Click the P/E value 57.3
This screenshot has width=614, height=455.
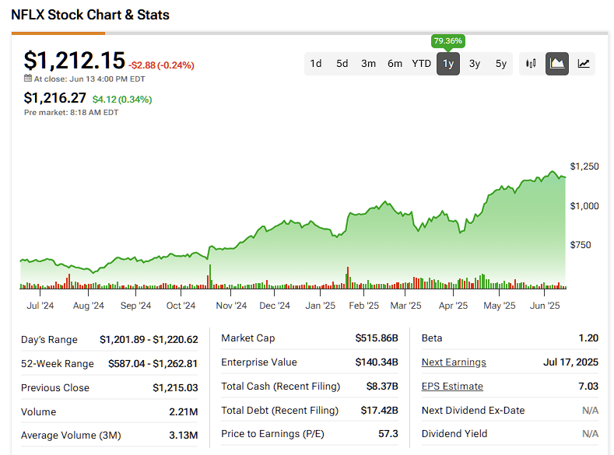point(388,433)
